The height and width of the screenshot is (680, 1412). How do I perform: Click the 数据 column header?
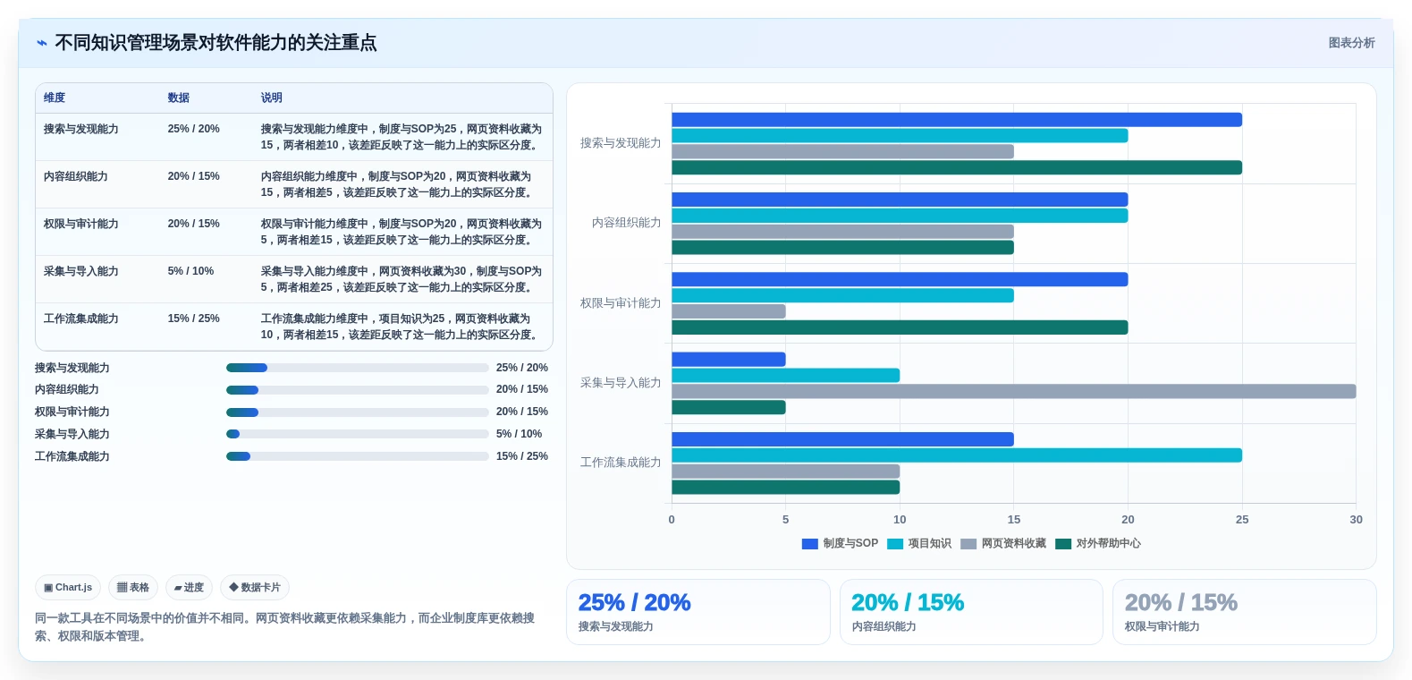179,98
